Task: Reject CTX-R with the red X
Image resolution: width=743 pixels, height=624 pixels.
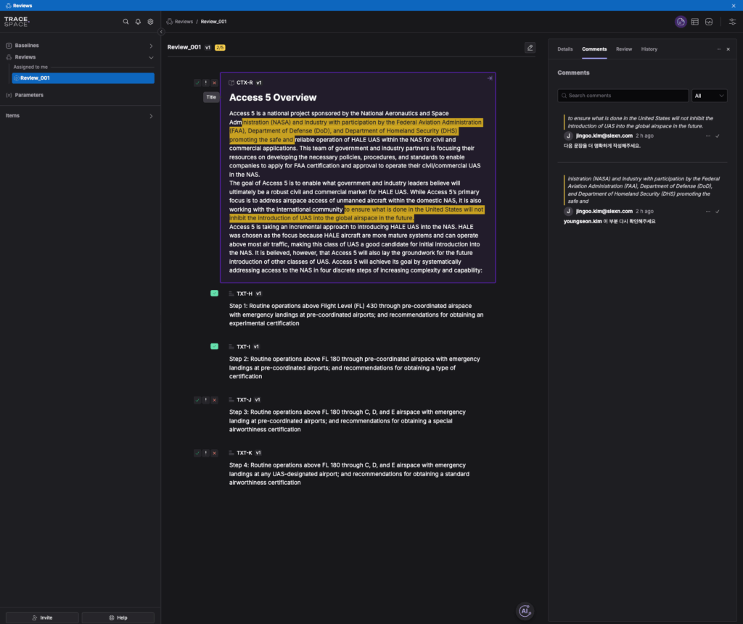Action: pyautogui.click(x=214, y=83)
